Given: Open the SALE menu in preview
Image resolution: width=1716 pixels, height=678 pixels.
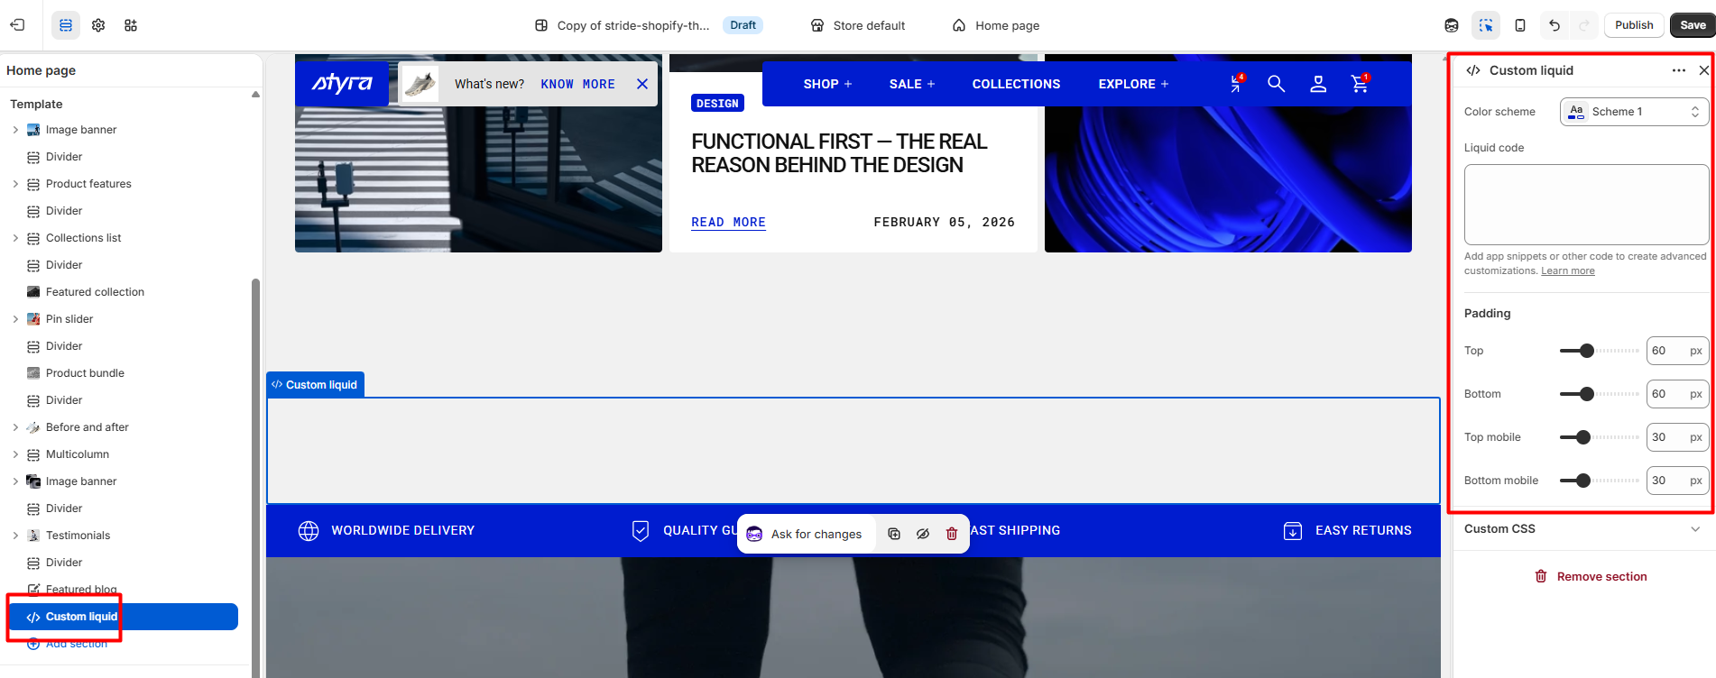Looking at the screenshot, I should [912, 84].
